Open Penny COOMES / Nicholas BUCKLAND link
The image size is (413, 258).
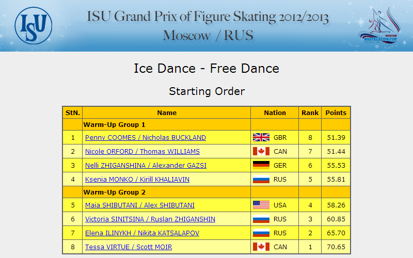tap(146, 138)
